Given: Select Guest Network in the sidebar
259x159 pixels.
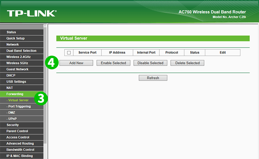Looking at the screenshot, I should pyautogui.click(x=22, y=69).
